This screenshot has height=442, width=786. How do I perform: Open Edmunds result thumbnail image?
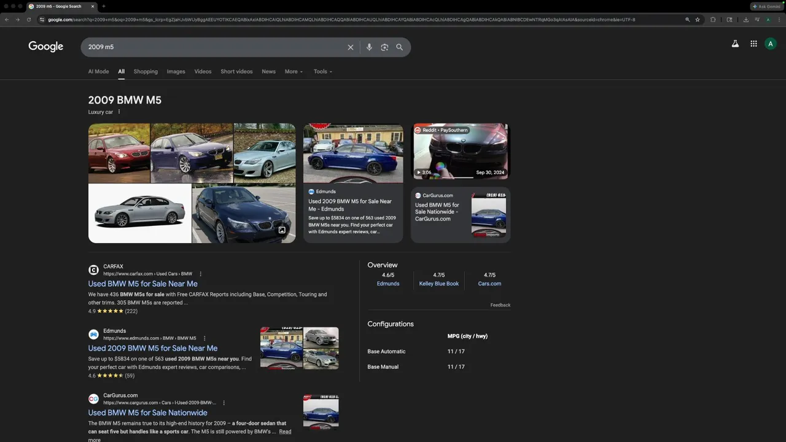[299, 348]
